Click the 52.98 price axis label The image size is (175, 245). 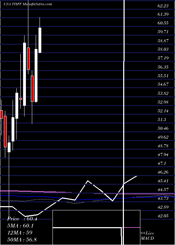163,102
